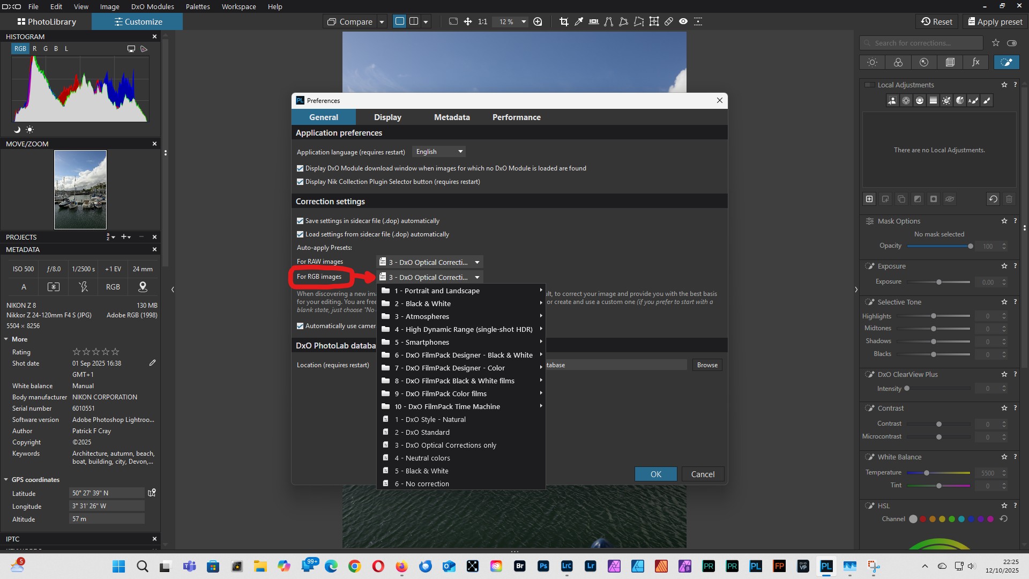Viewport: 1029px width, 579px height.
Task: Toggle the red-eye preview eye icon
Action: 683,21
